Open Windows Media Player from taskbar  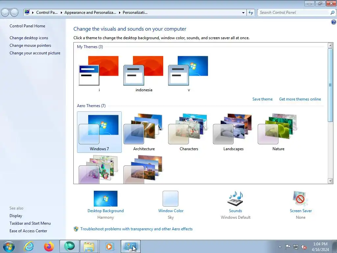(109, 246)
